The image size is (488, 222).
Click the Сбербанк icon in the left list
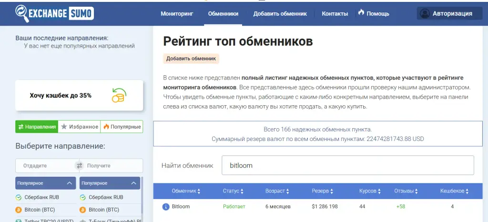click(x=19, y=197)
